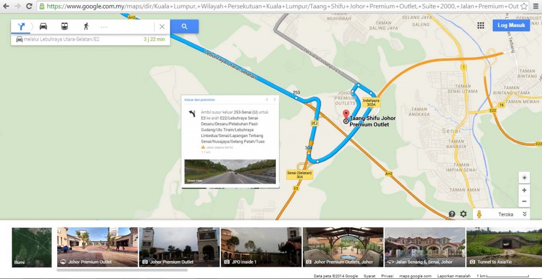Click the Senai (Selatan) 304 exit sign
The height and width of the screenshot is (279, 542).
point(300,175)
